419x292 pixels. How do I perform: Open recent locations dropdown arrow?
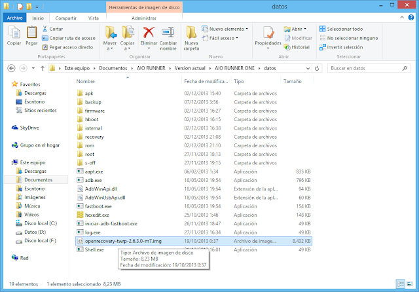(x=33, y=68)
